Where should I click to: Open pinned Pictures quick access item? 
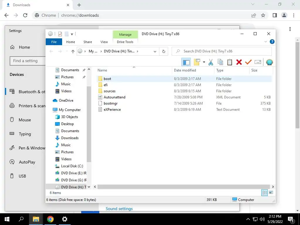[x=67, y=77]
